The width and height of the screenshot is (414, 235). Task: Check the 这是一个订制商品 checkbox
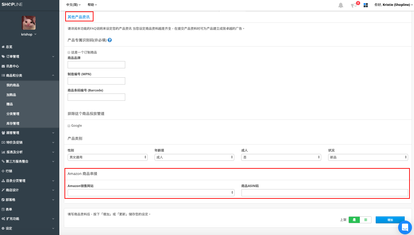(x=69, y=52)
